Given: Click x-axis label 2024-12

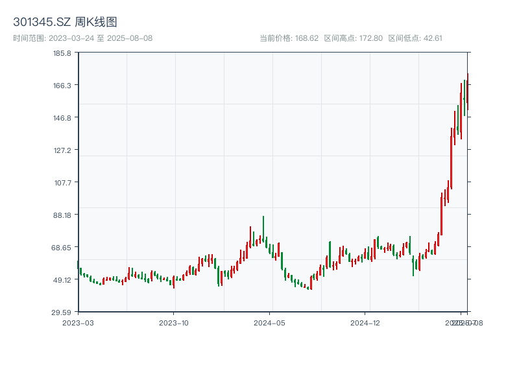Looking at the screenshot, I should [365, 323].
